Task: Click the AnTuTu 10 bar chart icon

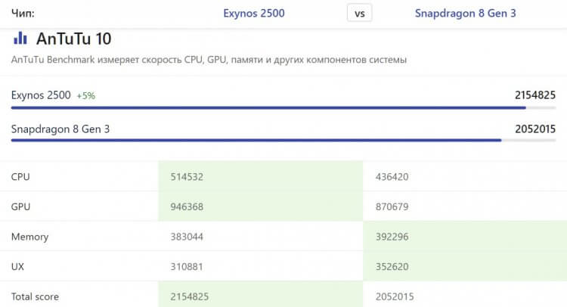Action: point(20,38)
